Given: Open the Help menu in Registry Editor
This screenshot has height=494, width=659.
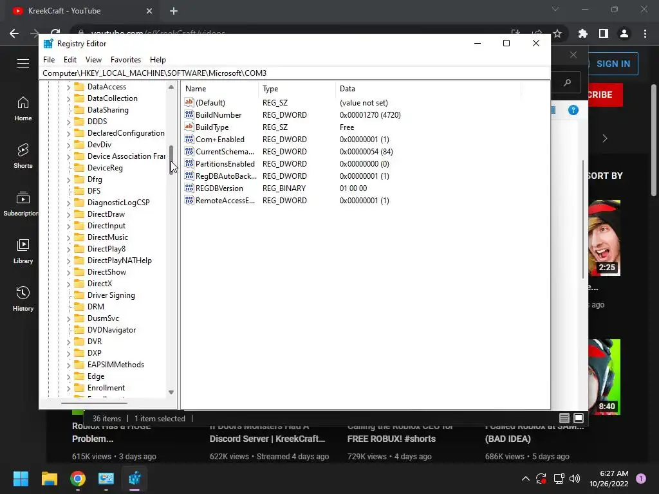Looking at the screenshot, I should pyautogui.click(x=158, y=60).
